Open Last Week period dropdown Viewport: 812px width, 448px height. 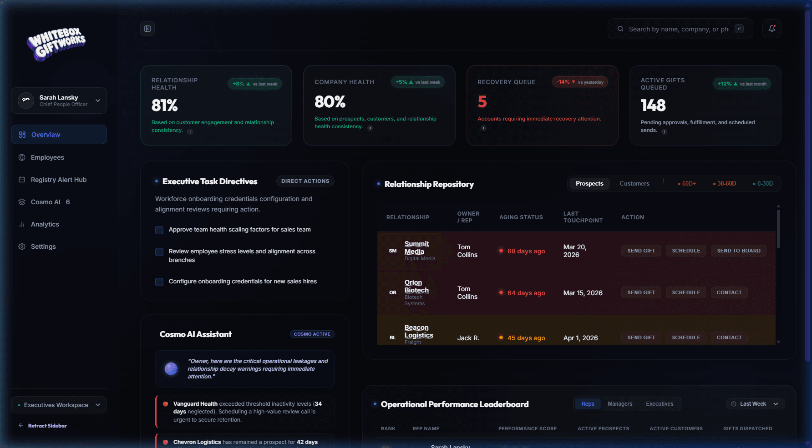pos(755,404)
